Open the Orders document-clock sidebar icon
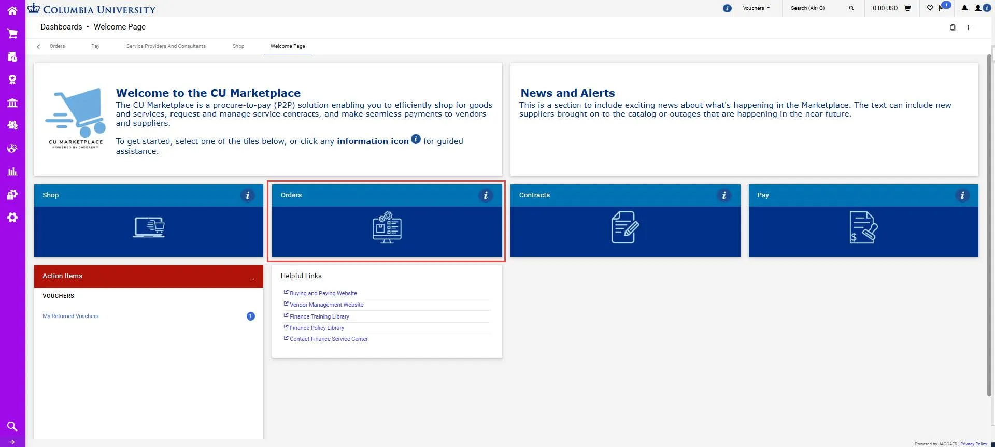The height and width of the screenshot is (447, 995). (12, 56)
